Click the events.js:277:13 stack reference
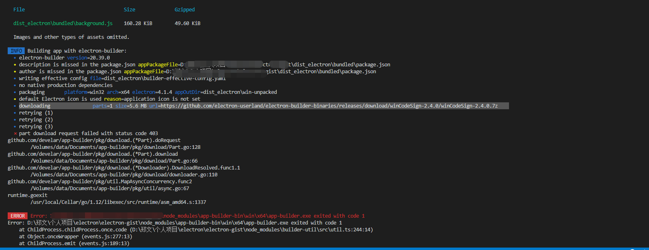 [x=107, y=237]
